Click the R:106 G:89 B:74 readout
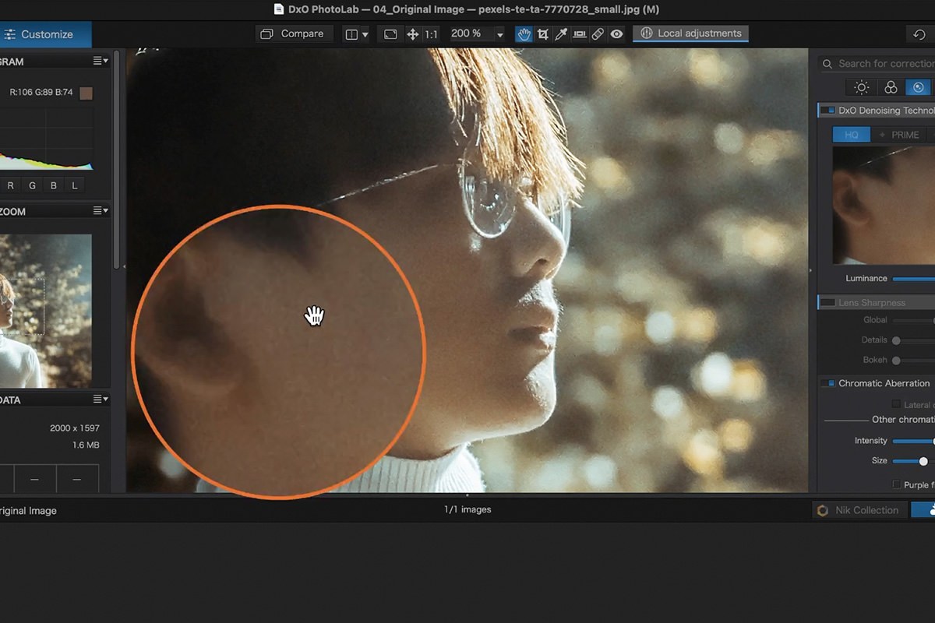935x623 pixels. [41, 93]
